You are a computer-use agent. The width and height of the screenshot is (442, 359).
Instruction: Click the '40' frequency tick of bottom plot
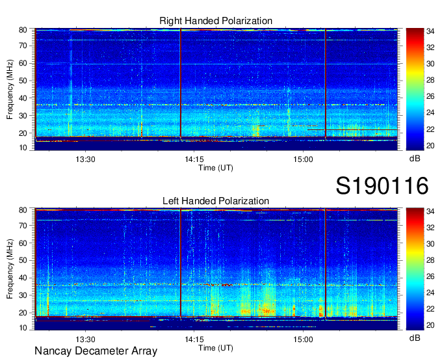23,278
